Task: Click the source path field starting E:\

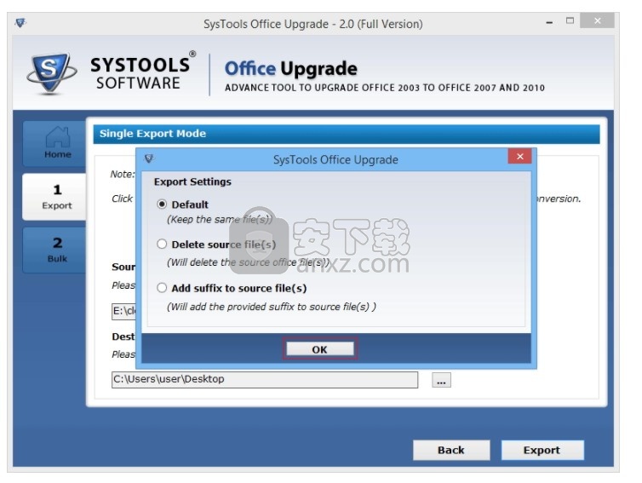Action: click(x=123, y=311)
